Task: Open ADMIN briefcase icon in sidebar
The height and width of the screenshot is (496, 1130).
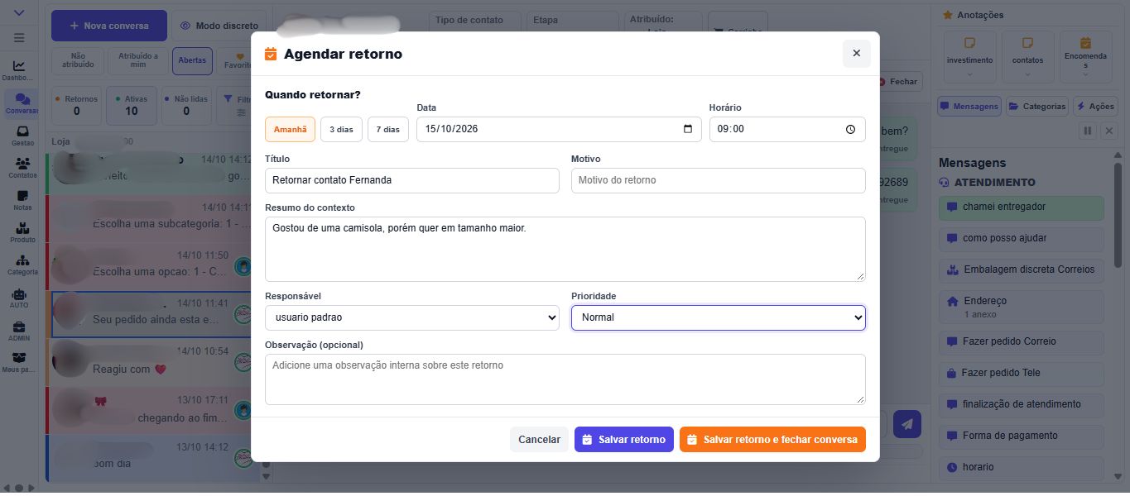Action: coord(19,331)
